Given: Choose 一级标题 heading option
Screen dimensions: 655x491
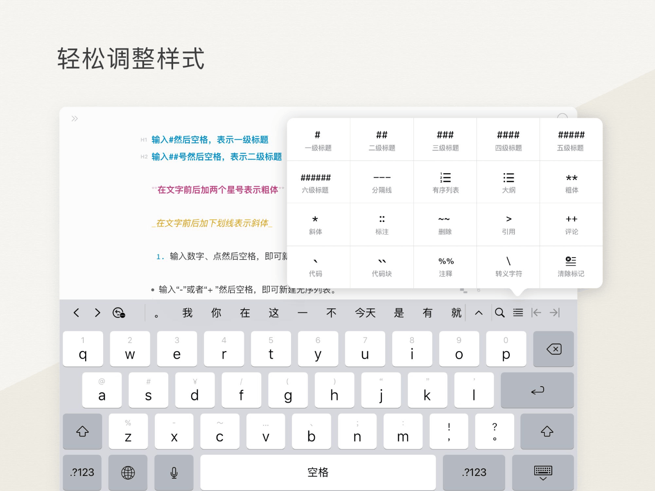Looking at the screenshot, I should (318, 140).
